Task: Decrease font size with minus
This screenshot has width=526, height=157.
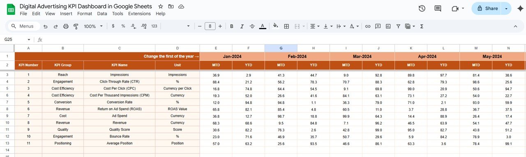Action: 200,26
